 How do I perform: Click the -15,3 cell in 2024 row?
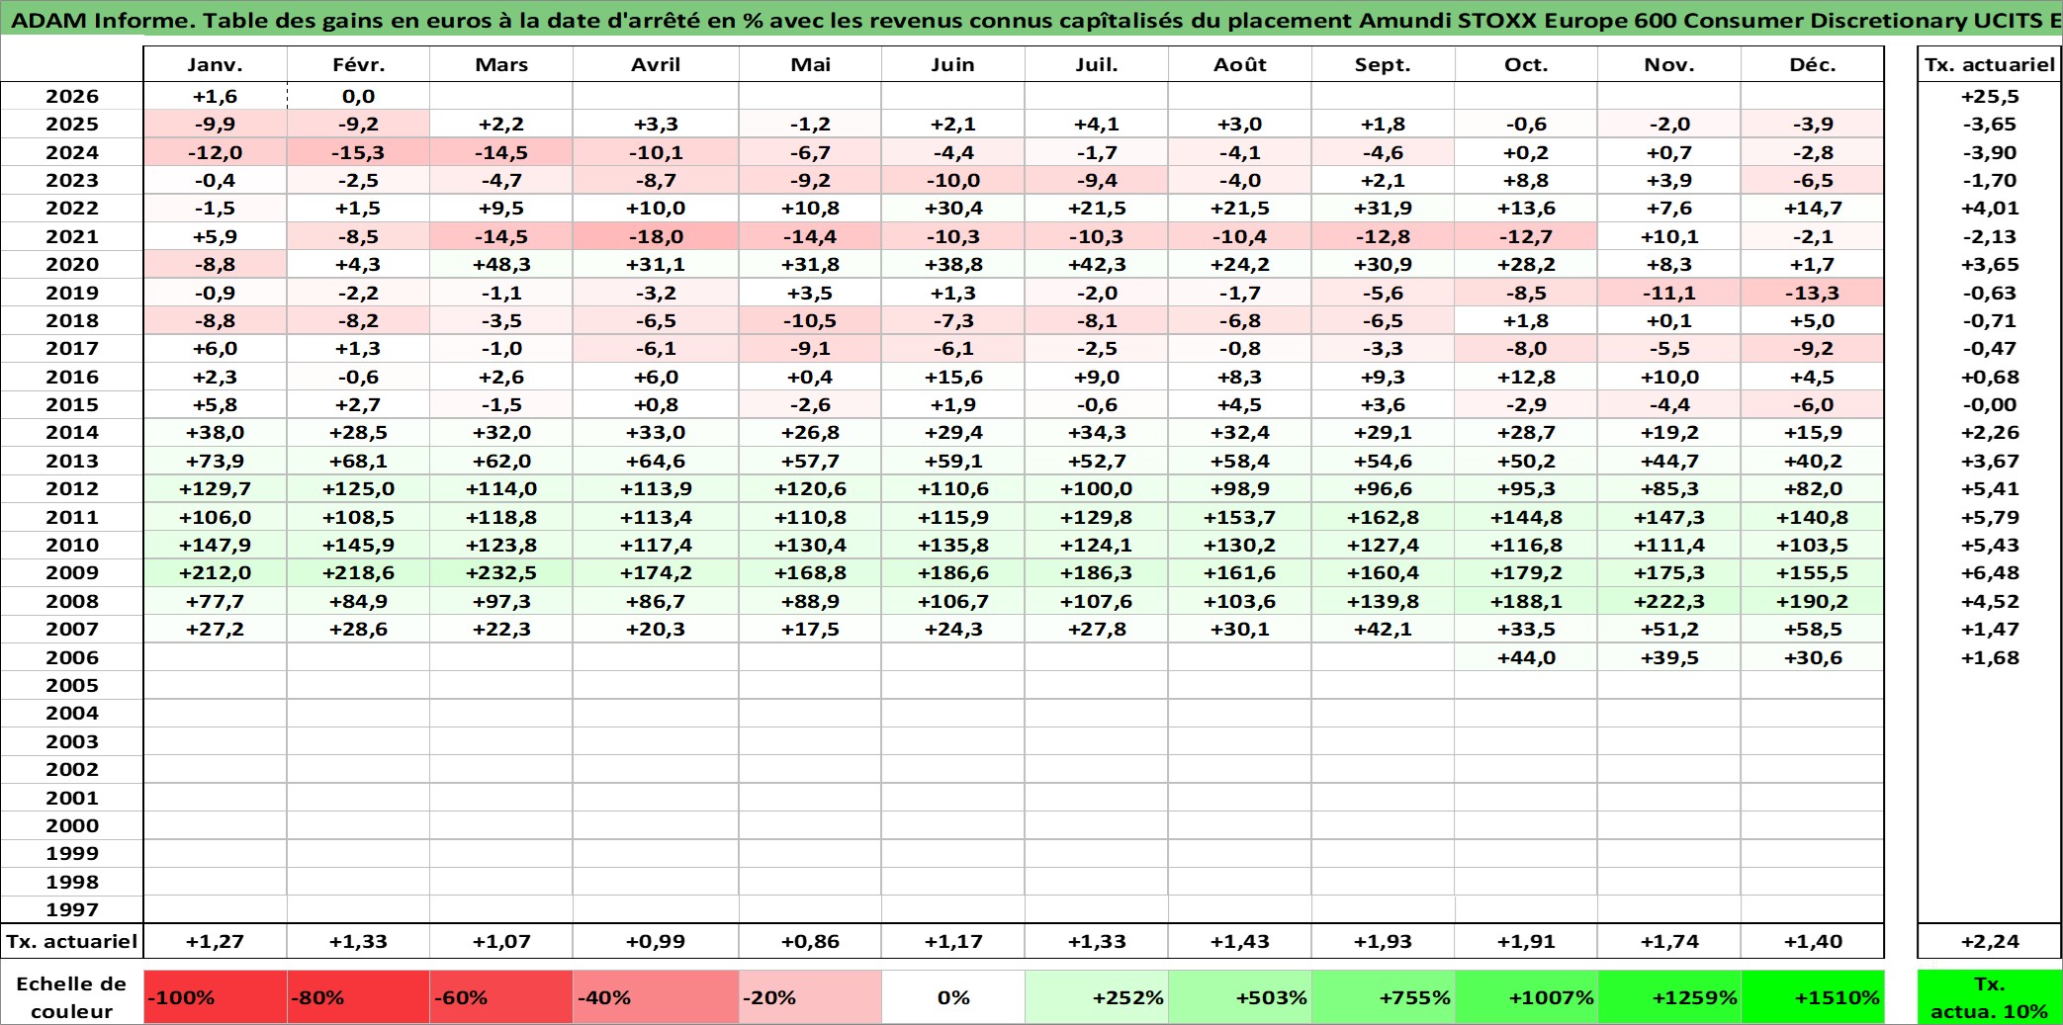click(x=358, y=152)
